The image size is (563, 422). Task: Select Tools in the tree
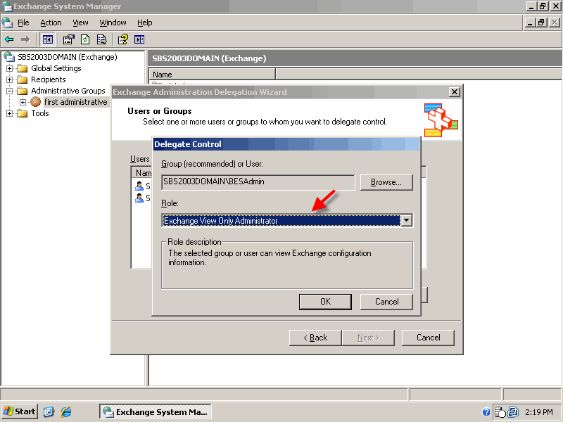[40, 113]
